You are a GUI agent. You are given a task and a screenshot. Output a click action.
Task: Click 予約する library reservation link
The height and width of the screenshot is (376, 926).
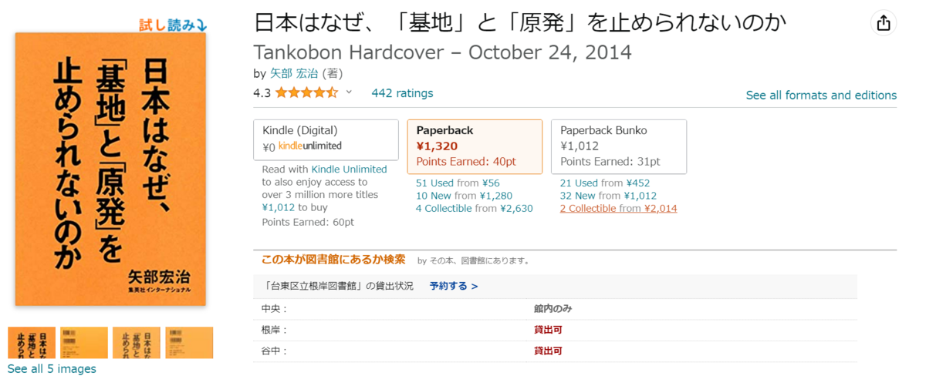tap(454, 286)
